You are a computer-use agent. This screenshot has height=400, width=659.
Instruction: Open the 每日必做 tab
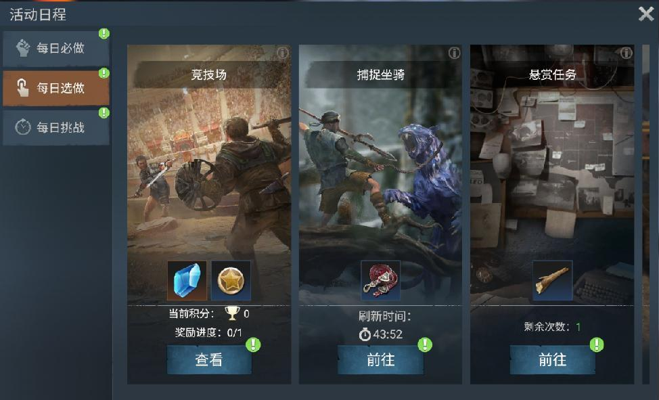(56, 48)
